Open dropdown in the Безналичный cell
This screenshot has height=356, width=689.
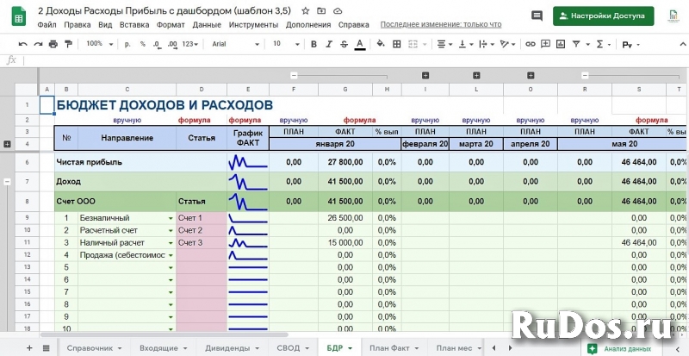click(171, 218)
